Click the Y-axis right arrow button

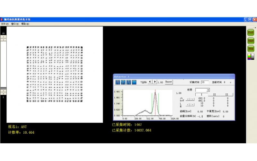point(155,82)
